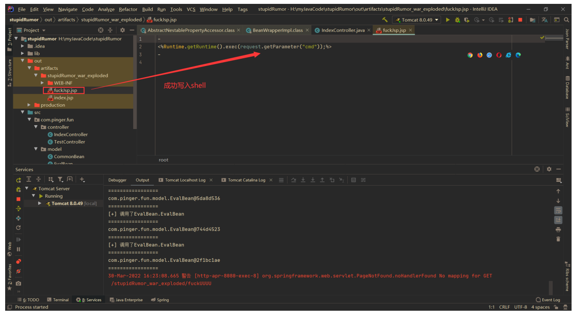This screenshot has width=575, height=315.
Task: Open the Tomcat 8.0.49 run configuration dropdown
Action: point(417,20)
